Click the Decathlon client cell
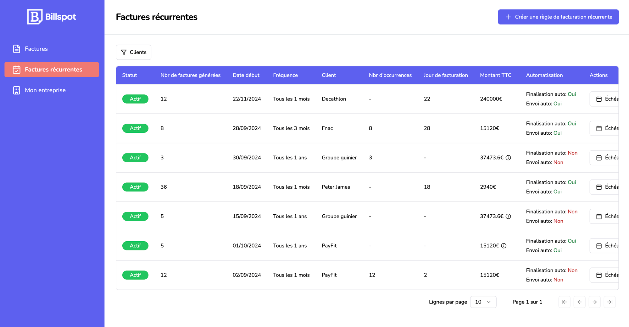The width and height of the screenshot is (629, 327). click(334, 99)
